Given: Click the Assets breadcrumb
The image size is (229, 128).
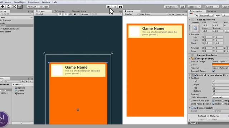Looking at the screenshot, I should point(17,85).
